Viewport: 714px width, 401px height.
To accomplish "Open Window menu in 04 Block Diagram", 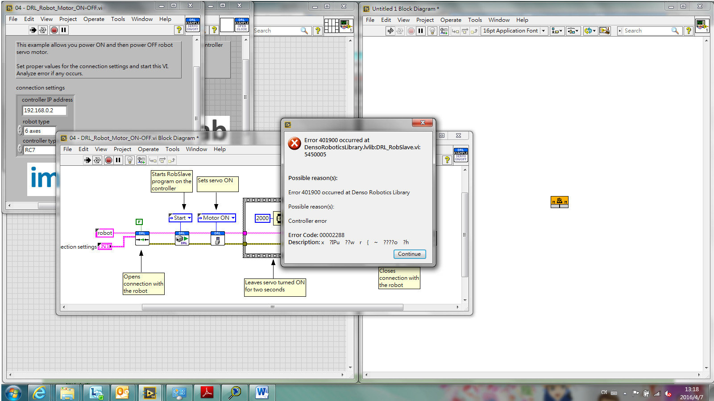I will [x=196, y=149].
